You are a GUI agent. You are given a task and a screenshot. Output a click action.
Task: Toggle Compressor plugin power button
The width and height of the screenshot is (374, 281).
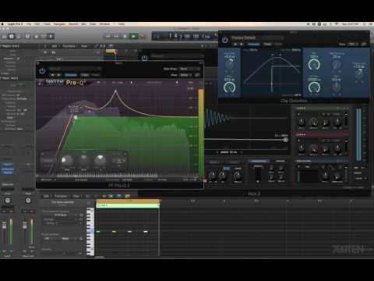[225, 40]
